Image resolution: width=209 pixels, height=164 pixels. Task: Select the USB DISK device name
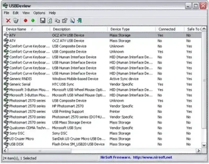click(x=16, y=144)
